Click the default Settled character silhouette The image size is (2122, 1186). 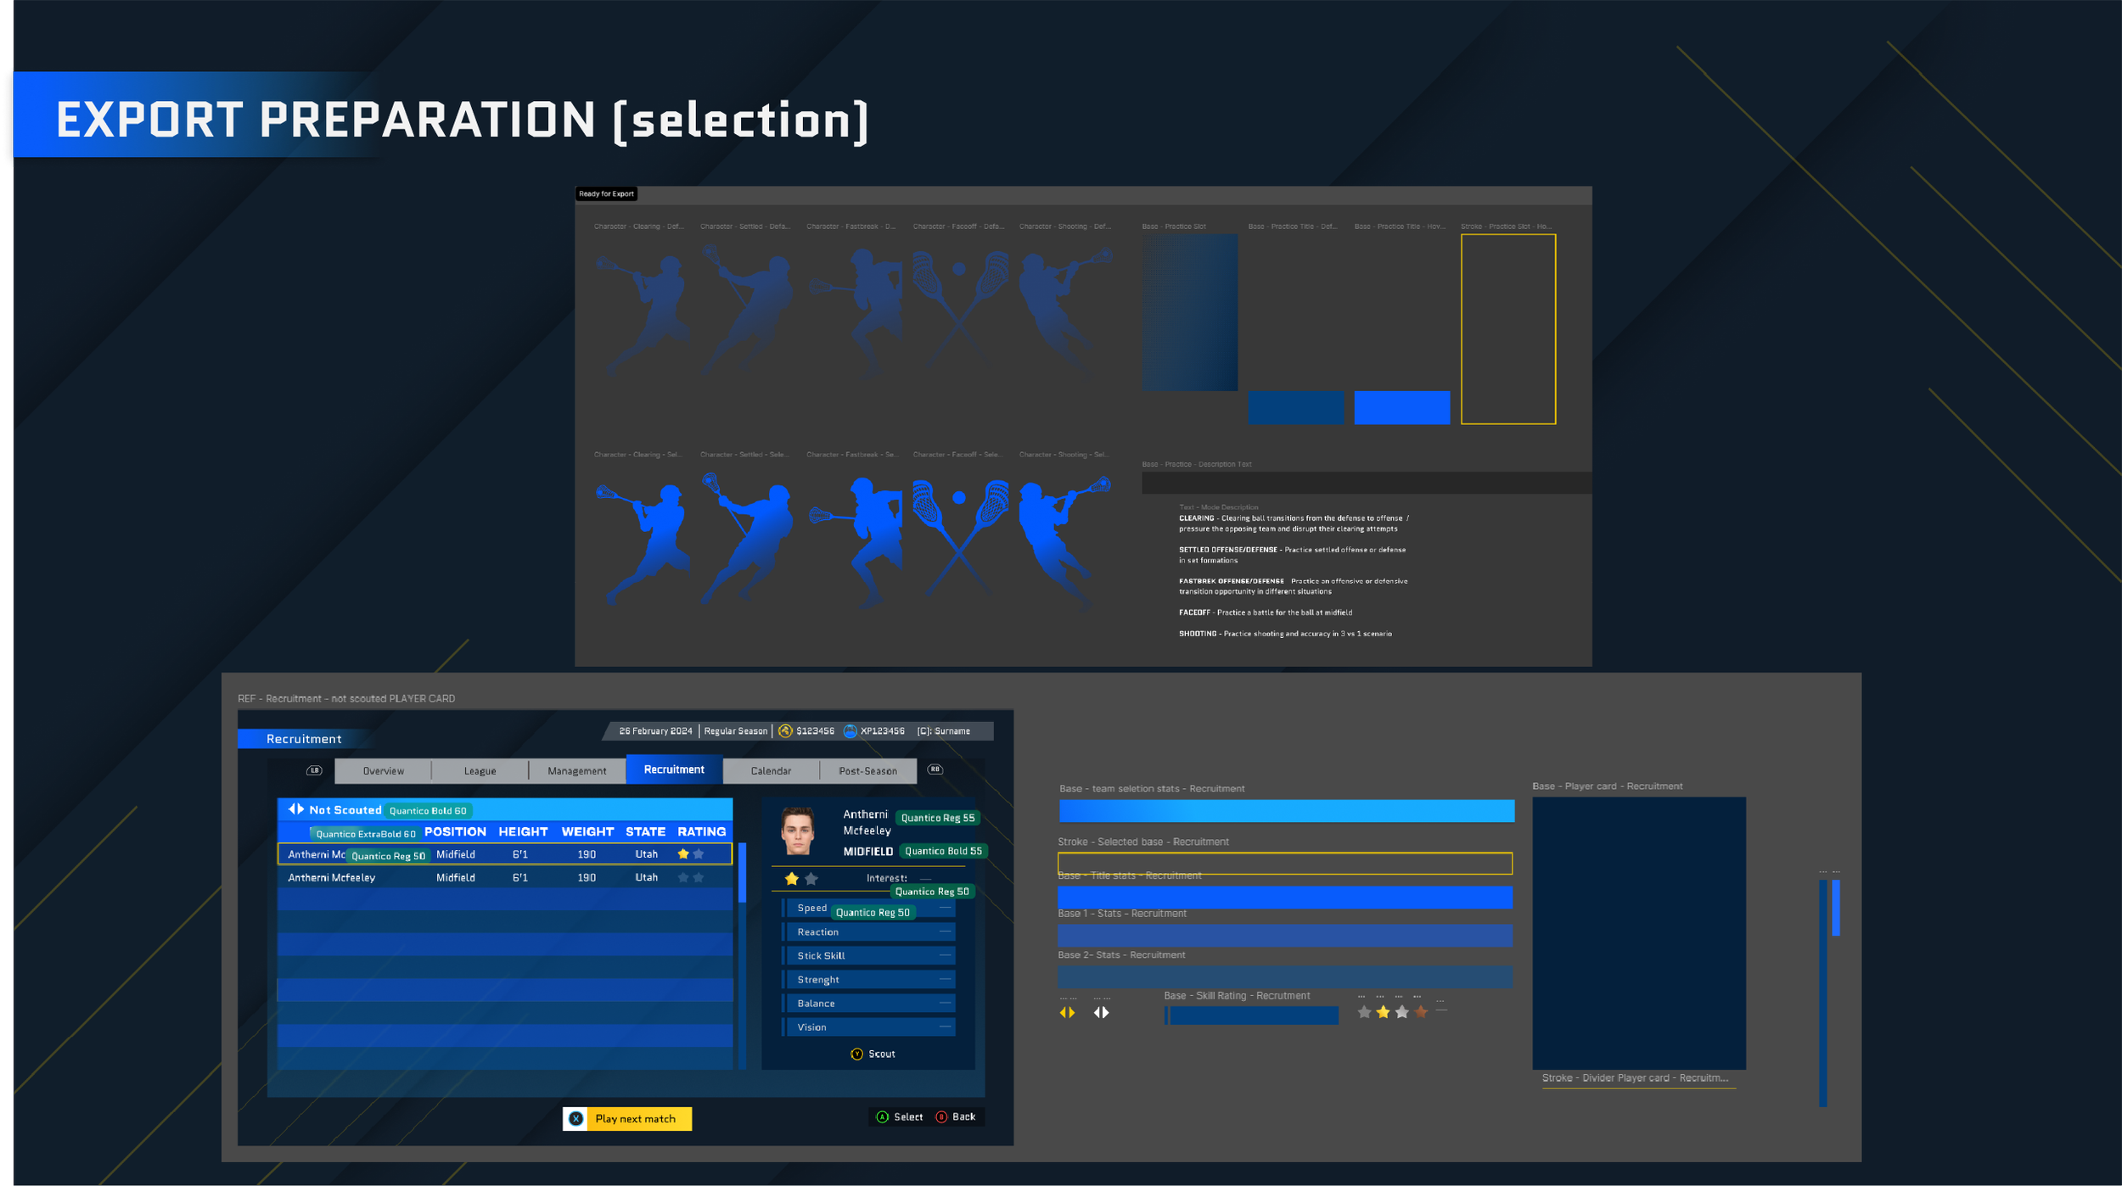(748, 310)
